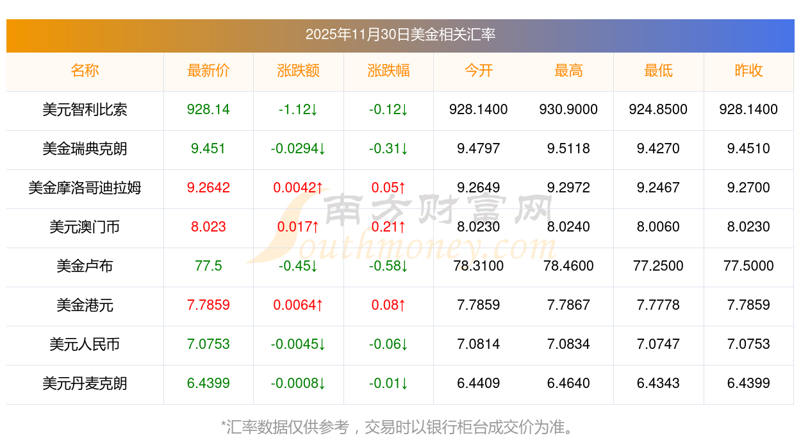Select latest price 9.451
The height and width of the screenshot is (447, 801).
[x=208, y=149]
